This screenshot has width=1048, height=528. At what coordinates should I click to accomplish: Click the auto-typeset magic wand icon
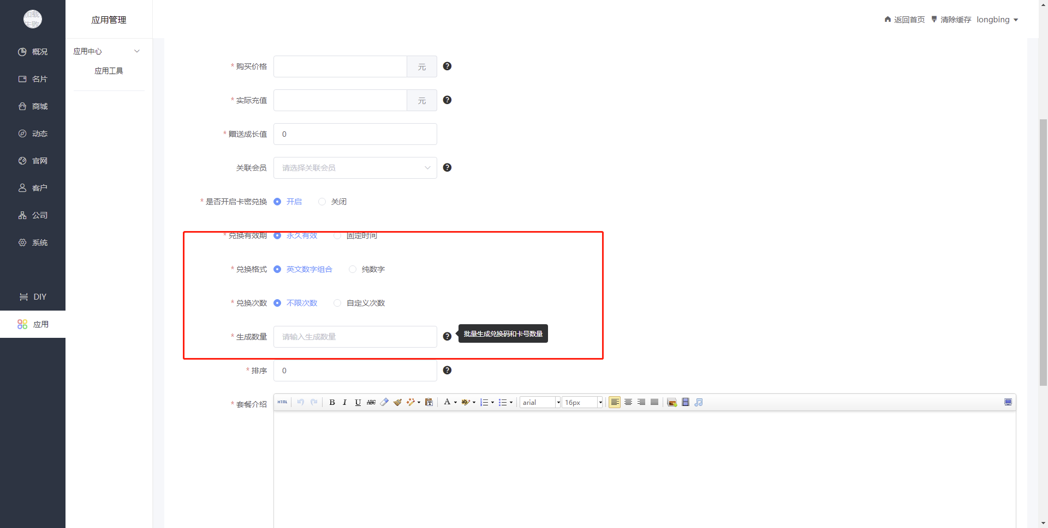pos(410,402)
